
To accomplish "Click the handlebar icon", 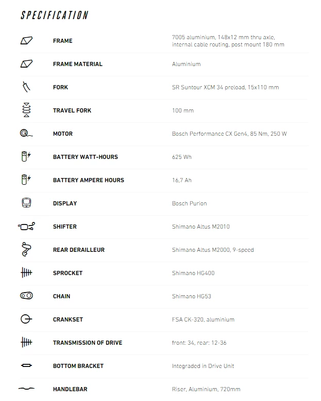I will 26,389.
